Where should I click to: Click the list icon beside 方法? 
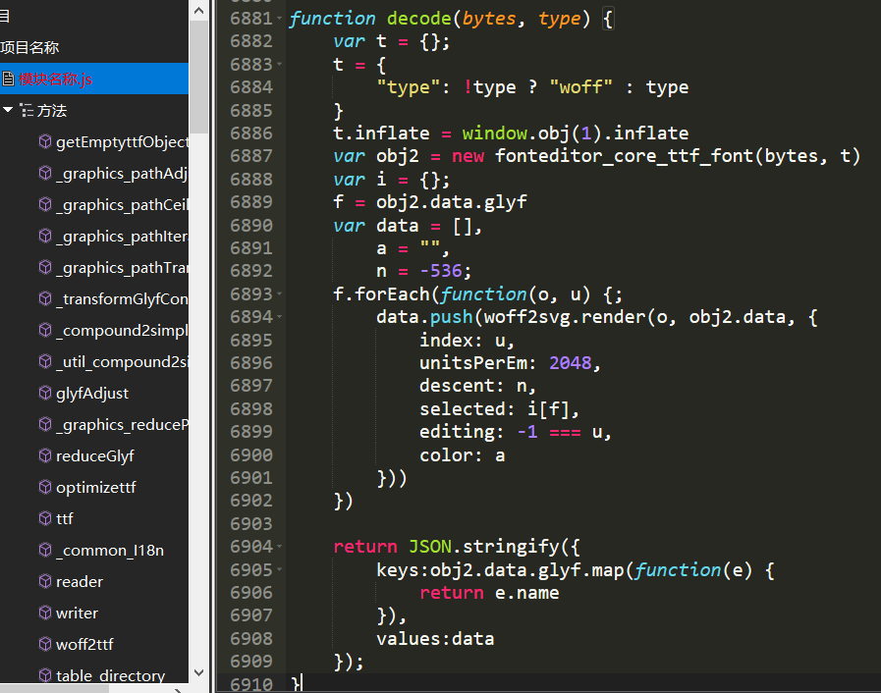click(x=27, y=110)
